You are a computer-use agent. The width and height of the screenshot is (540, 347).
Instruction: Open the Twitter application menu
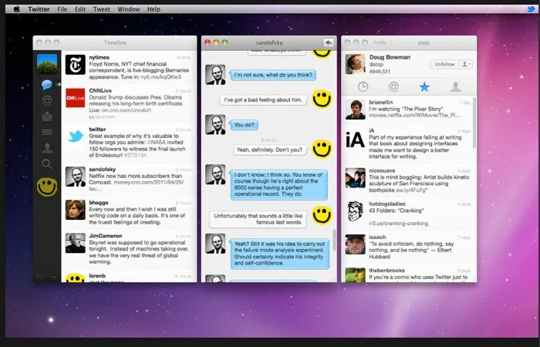coord(39,9)
